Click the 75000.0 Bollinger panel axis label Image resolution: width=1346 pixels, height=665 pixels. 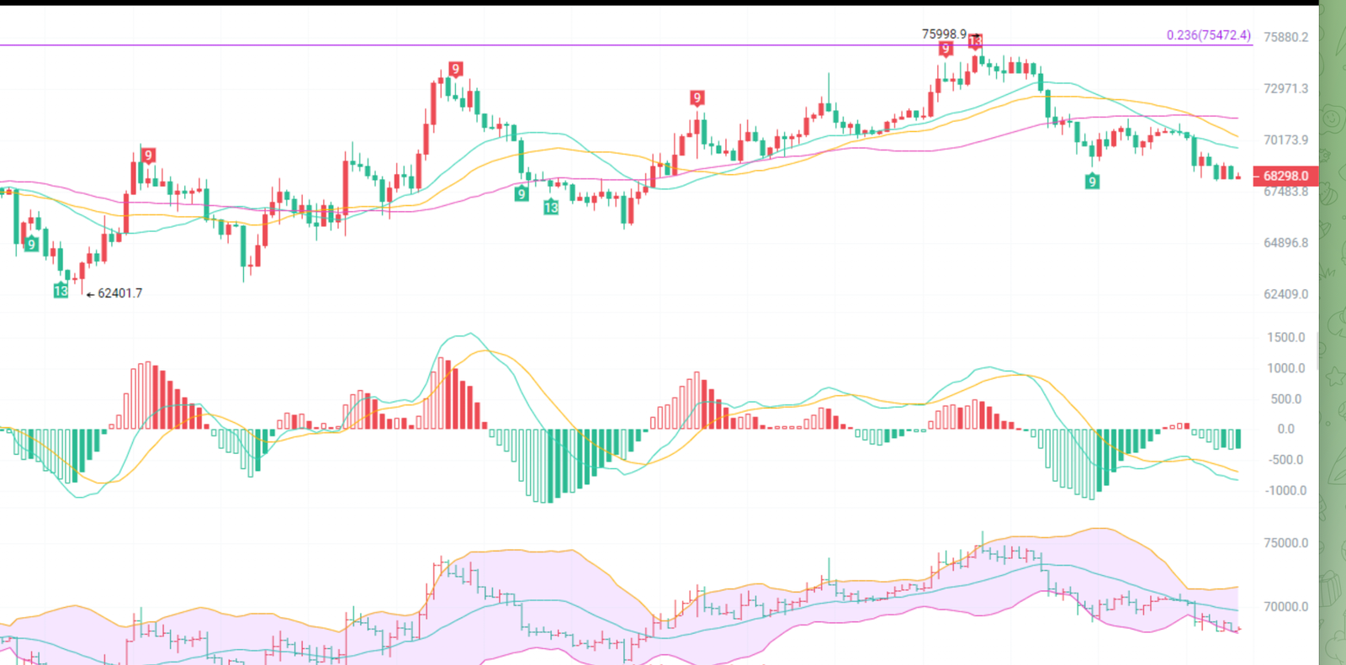coord(1285,543)
